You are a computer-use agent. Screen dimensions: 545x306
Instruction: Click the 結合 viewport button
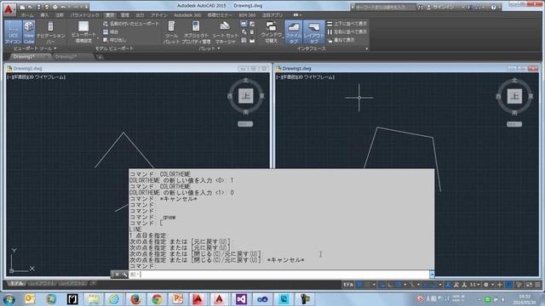(x=111, y=32)
